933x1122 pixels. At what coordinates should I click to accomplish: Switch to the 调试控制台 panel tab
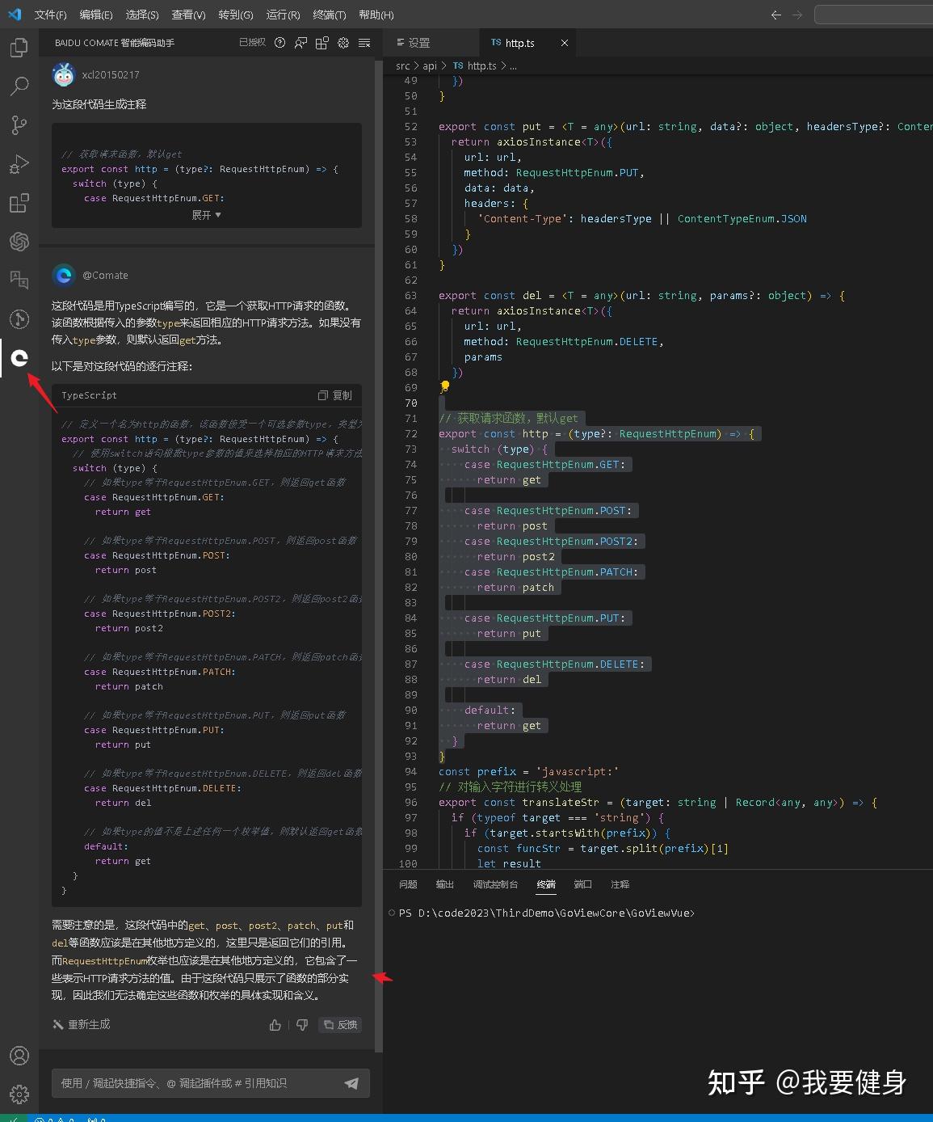tap(495, 884)
